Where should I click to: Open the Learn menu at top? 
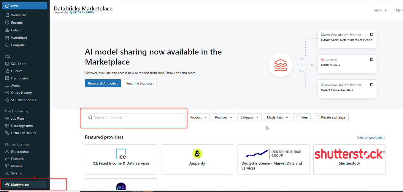click(x=380, y=10)
